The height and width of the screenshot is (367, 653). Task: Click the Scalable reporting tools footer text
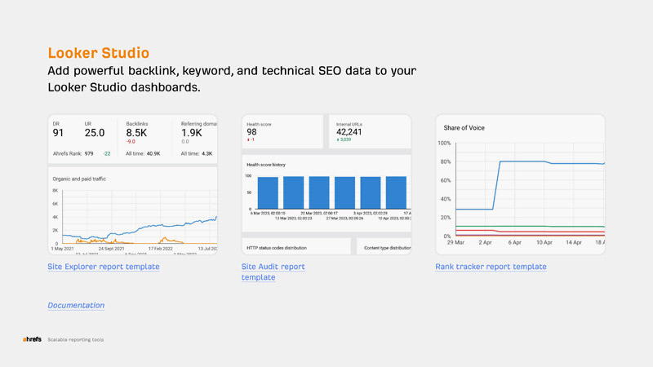point(75,340)
